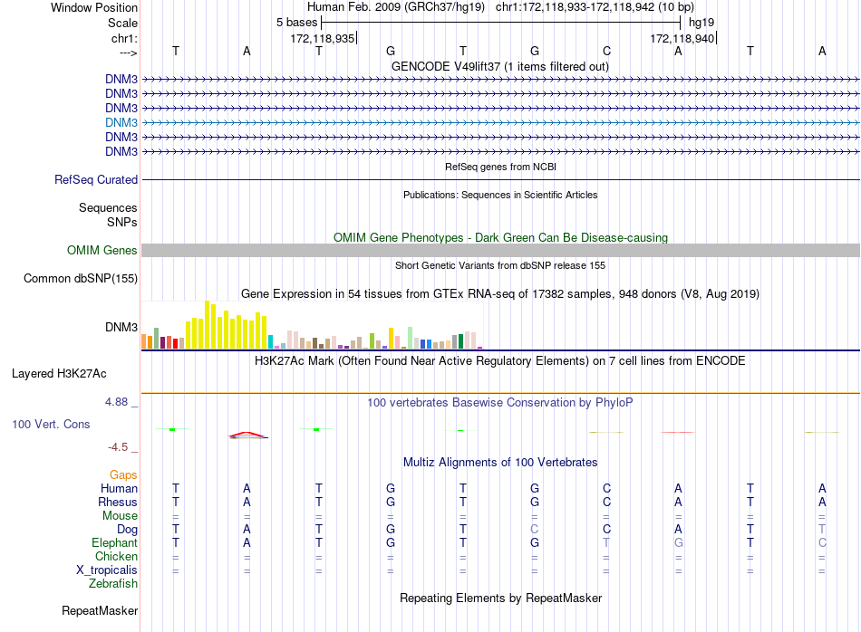Click the OMIM Genes track label
861x632 pixels.
click(102, 250)
